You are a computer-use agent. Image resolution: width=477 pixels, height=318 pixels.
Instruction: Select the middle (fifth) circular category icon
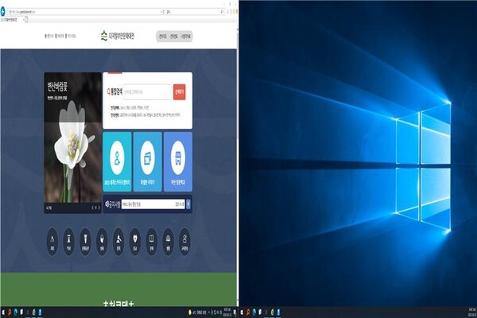(118, 237)
